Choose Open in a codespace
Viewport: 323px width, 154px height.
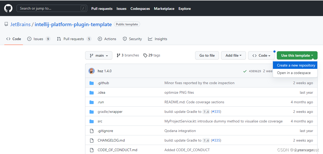click(x=293, y=73)
